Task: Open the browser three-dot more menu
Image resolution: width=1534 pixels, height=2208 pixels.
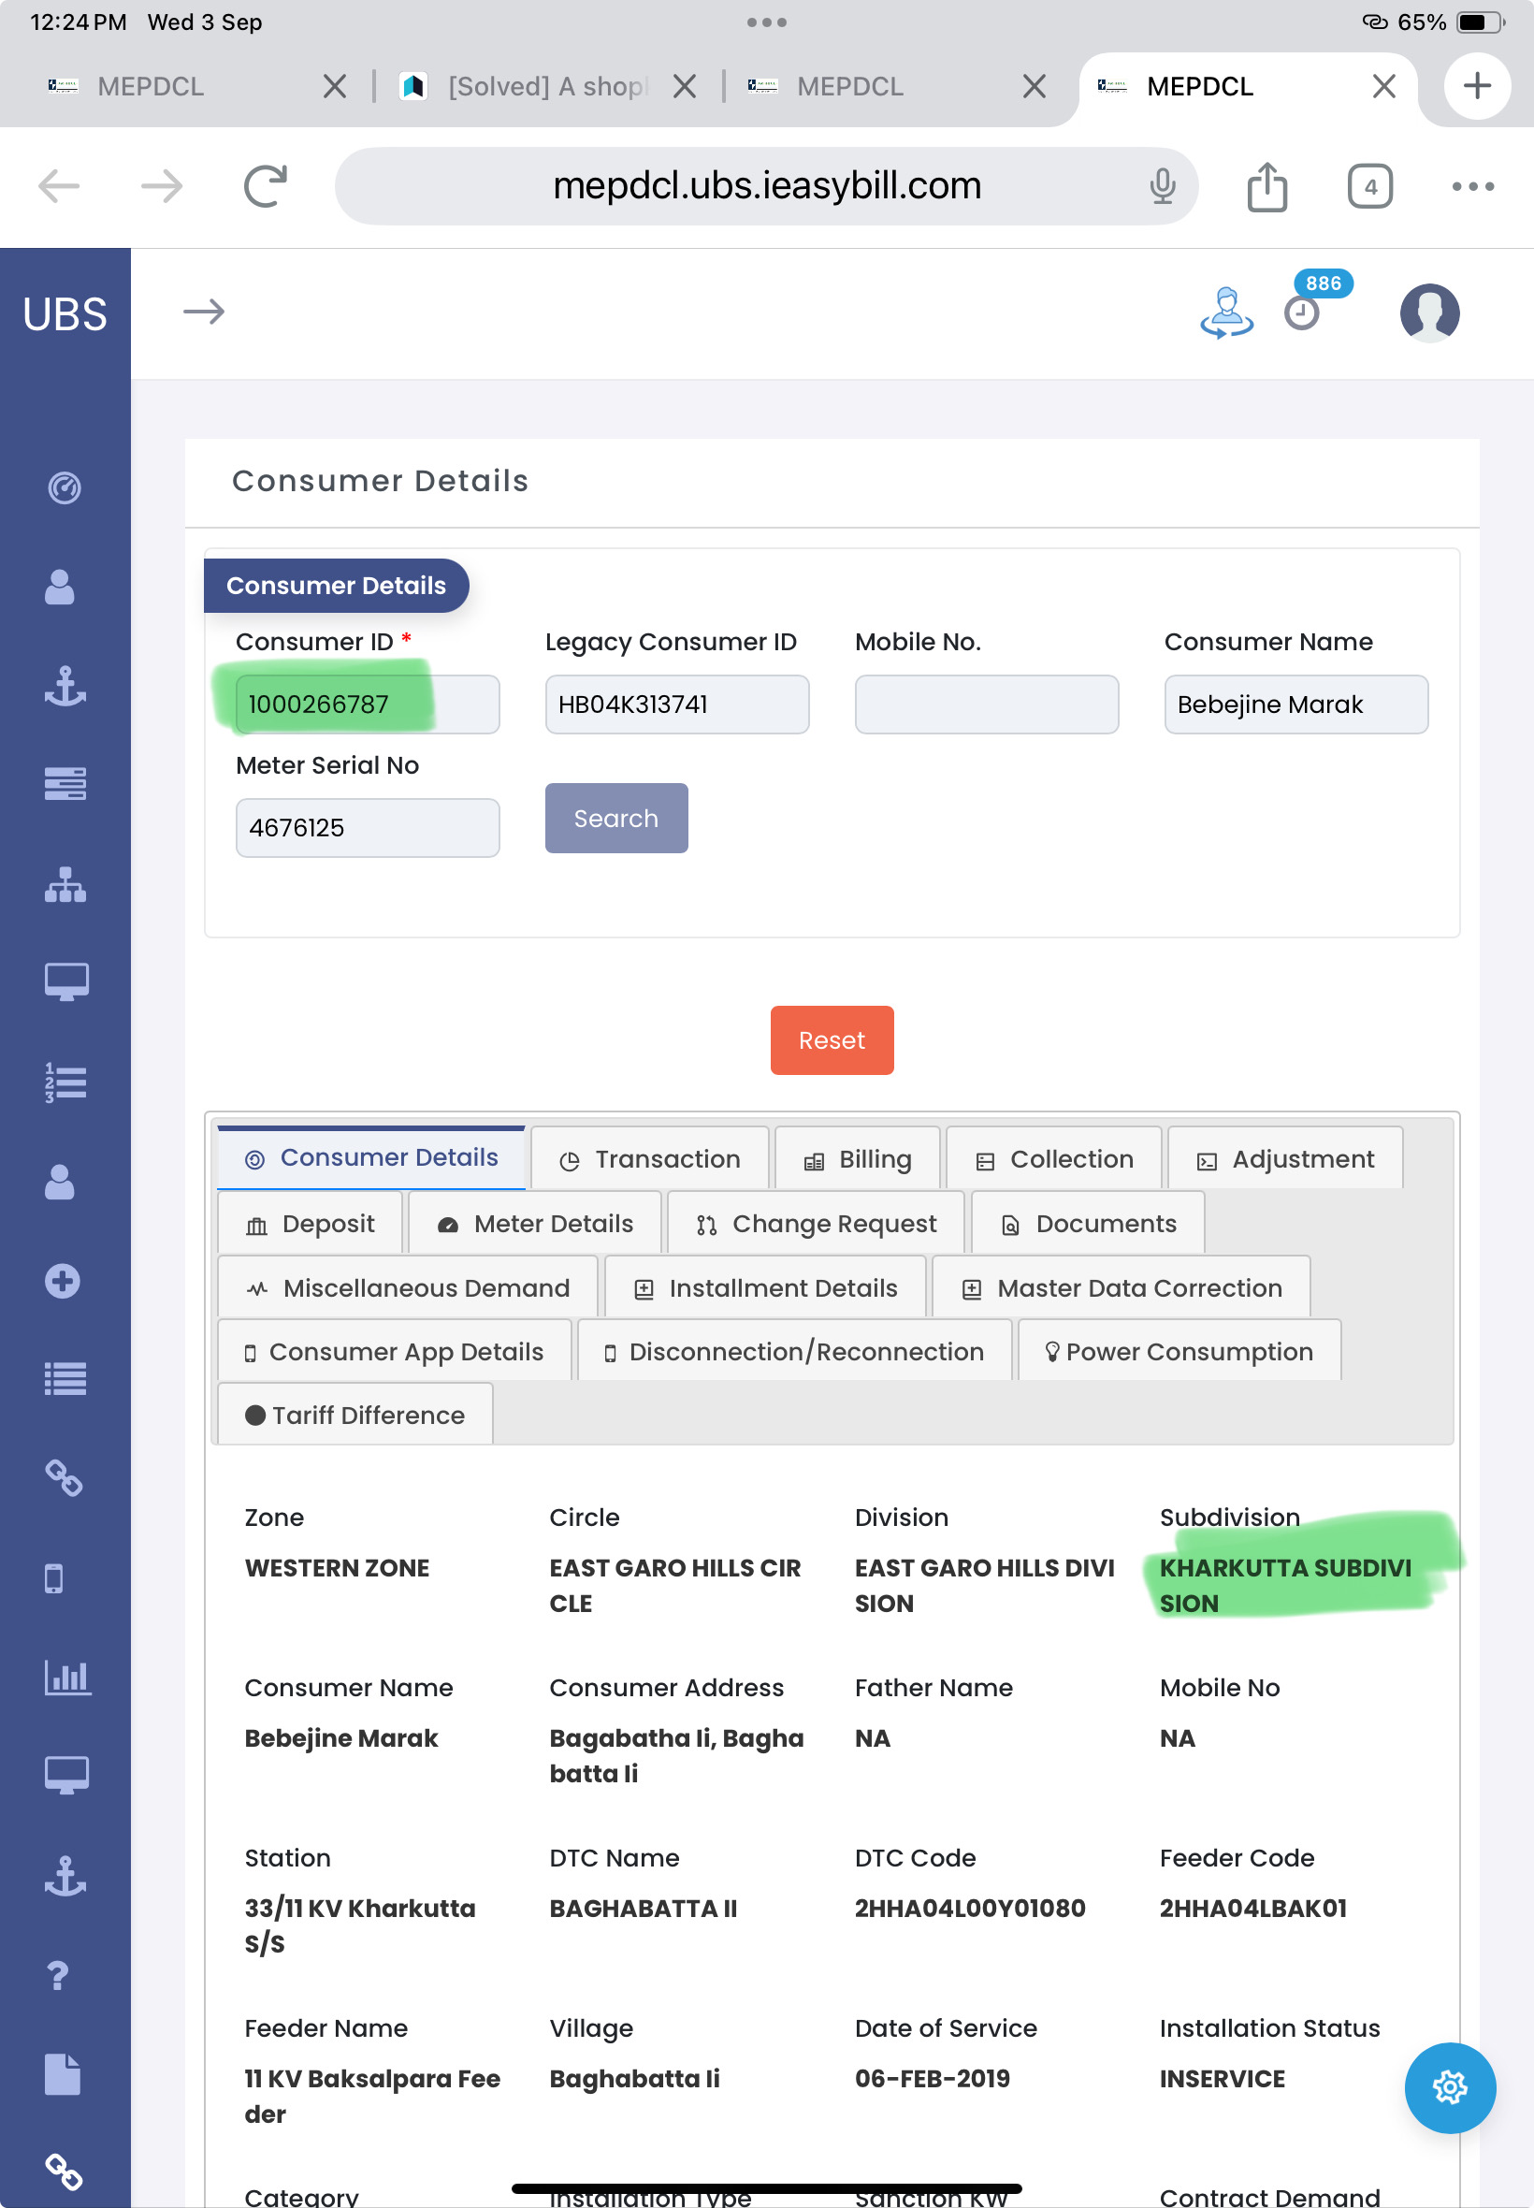Action: pyautogui.click(x=1471, y=186)
